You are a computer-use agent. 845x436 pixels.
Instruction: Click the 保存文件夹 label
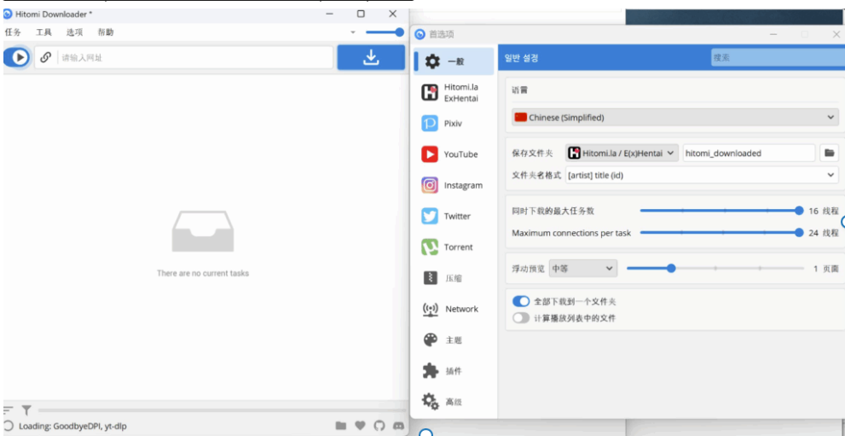pyautogui.click(x=532, y=153)
